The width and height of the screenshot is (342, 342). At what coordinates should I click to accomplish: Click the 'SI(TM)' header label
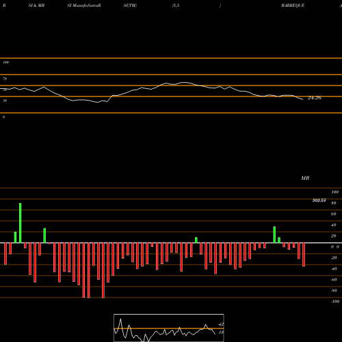[130, 5]
